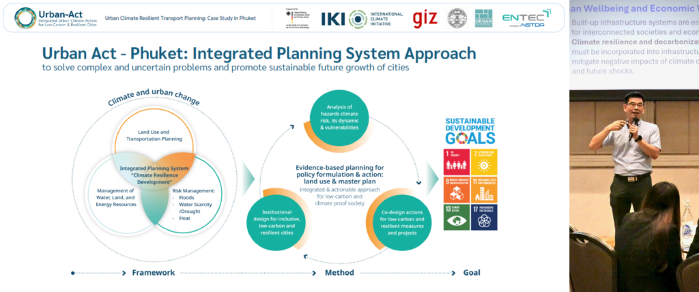This screenshot has height=292, width=699.
Task: Select SDG 11 Sustainable Cities tile
Action: [x=484, y=189]
